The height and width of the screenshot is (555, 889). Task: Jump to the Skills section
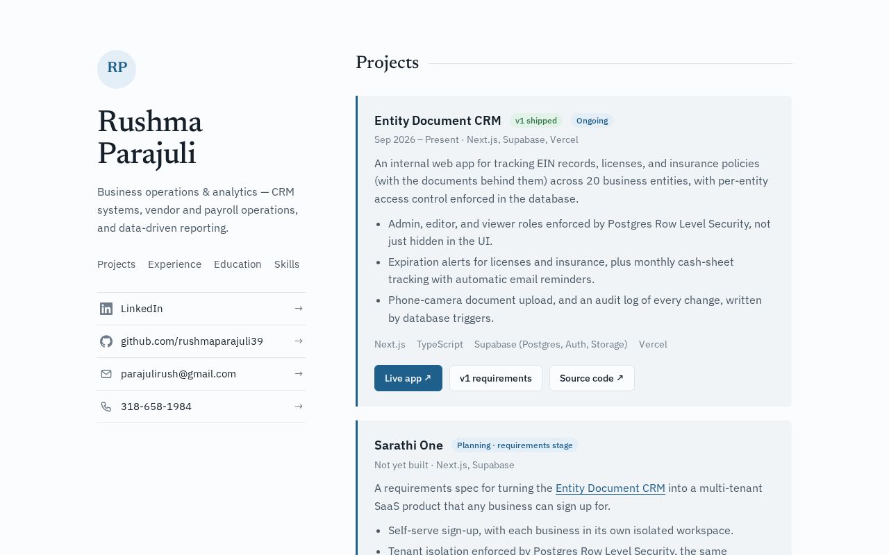(287, 264)
